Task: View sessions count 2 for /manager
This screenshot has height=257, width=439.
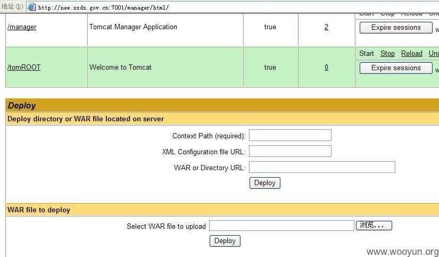Action: pos(326,27)
